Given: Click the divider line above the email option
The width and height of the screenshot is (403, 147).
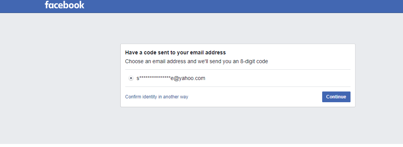Looking at the screenshot, I should tap(238, 69).
